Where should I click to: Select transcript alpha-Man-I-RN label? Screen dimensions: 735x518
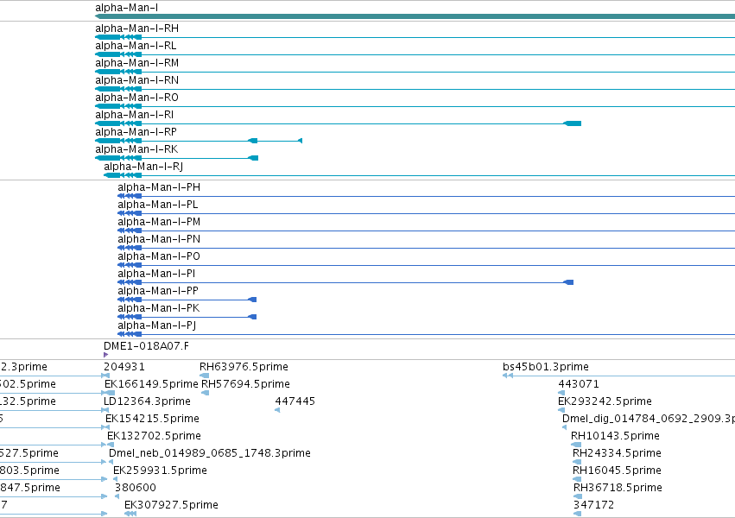[x=136, y=80]
